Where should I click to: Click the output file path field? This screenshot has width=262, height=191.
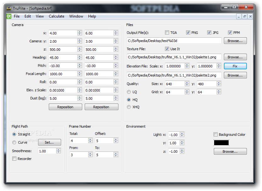point(174,41)
